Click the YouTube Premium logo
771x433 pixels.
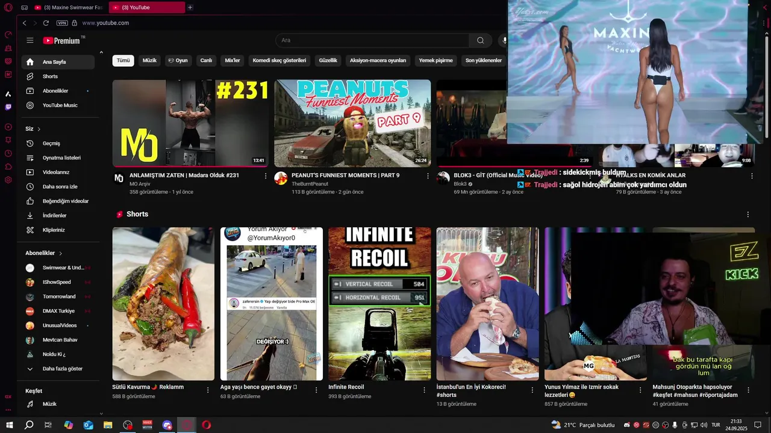point(61,40)
